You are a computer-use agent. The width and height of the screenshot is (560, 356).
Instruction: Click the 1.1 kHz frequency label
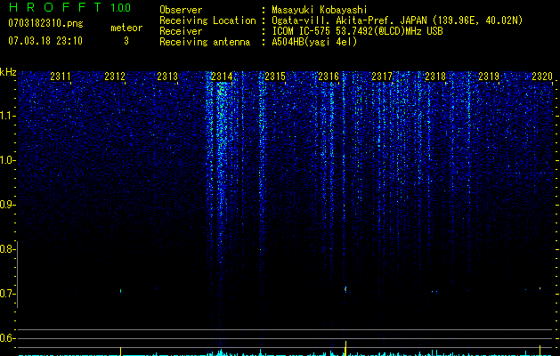click(x=8, y=116)
